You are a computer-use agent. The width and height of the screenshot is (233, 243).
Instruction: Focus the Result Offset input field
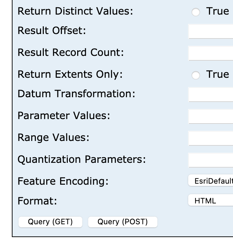(x=211, y=31)
